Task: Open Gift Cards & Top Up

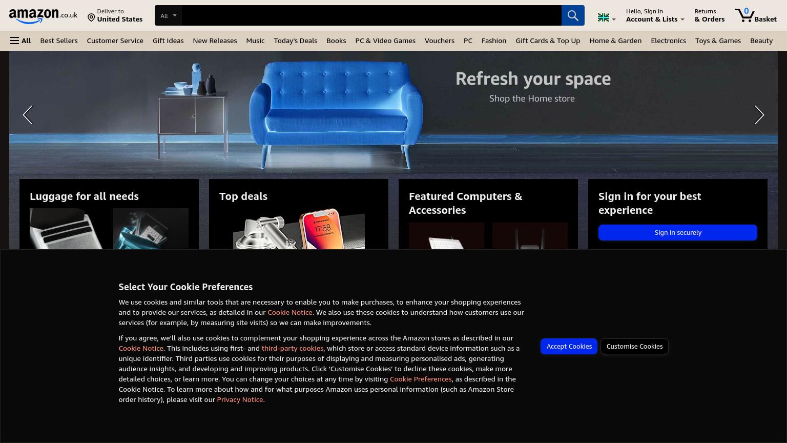Action: pos(548,41)
